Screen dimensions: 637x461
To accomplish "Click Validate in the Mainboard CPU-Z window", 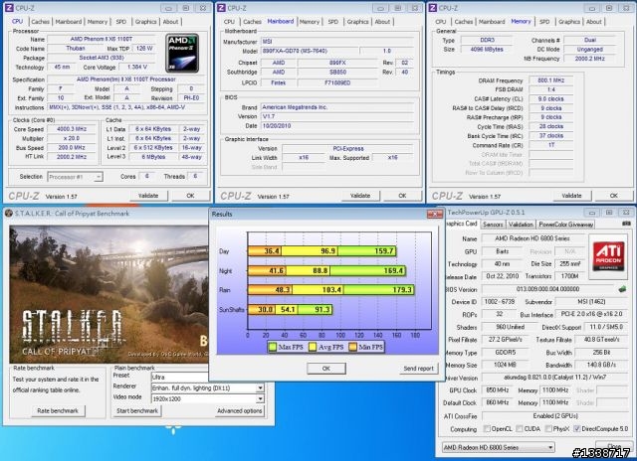I will (360, 196).
